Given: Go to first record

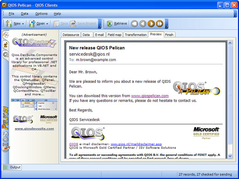Looking at the screenshot, I should coord(134,23).
